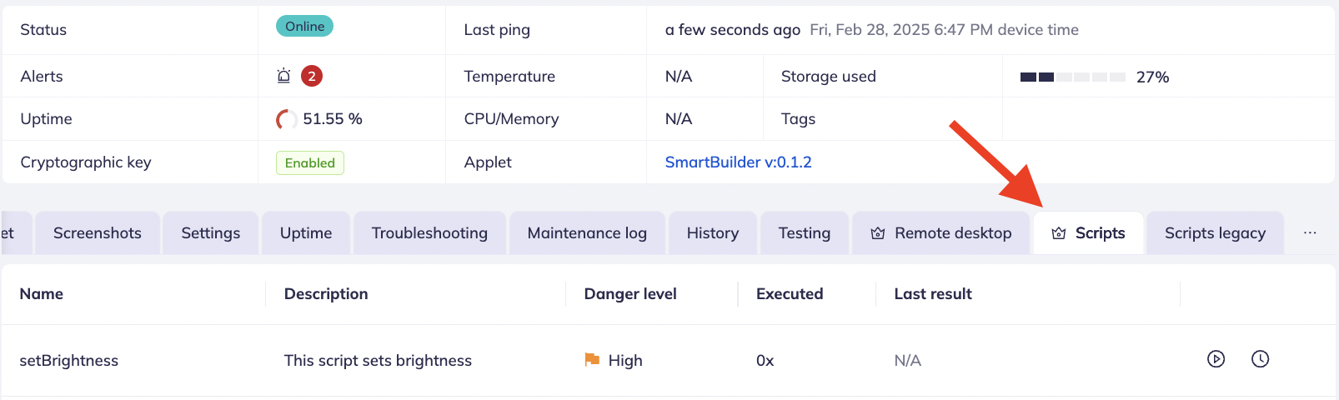Select the Troubleshooting tab
The width and height of the screenshot is (1339, 400).
pos(429,233)
